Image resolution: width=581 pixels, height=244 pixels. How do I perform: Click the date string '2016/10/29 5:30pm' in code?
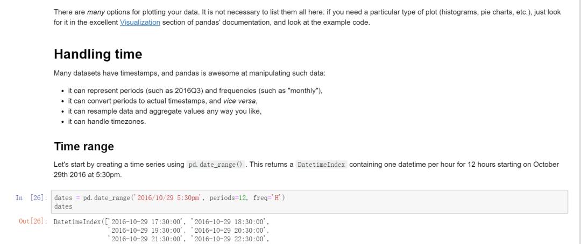(x=168, y=198)
